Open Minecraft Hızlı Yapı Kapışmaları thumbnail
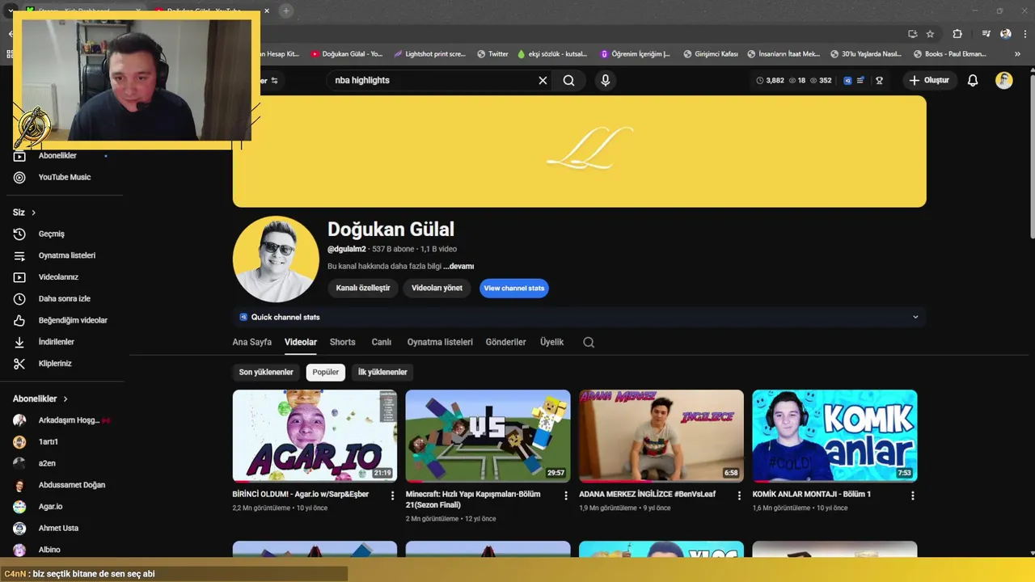The image size is (1035, 582). point(488,436)
